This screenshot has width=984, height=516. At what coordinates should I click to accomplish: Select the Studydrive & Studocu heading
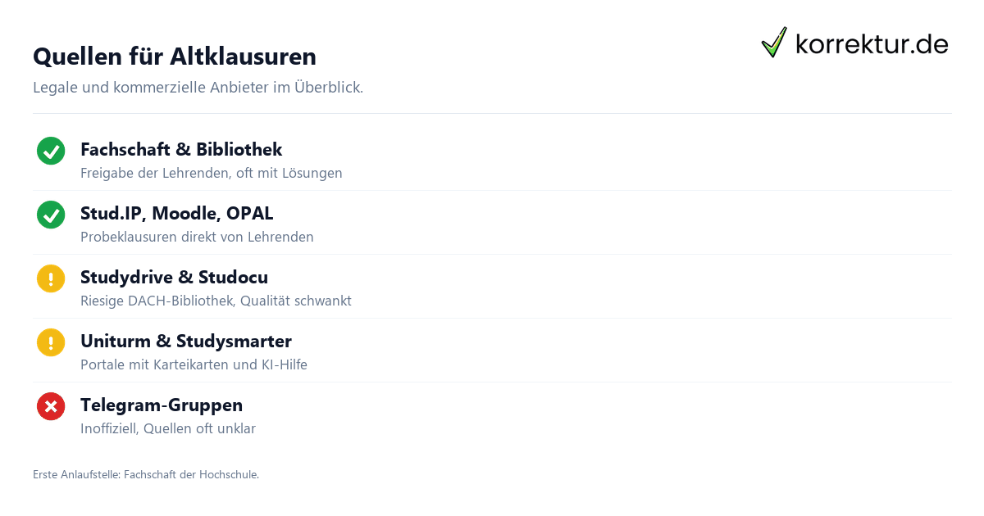[x=174, y=278]
